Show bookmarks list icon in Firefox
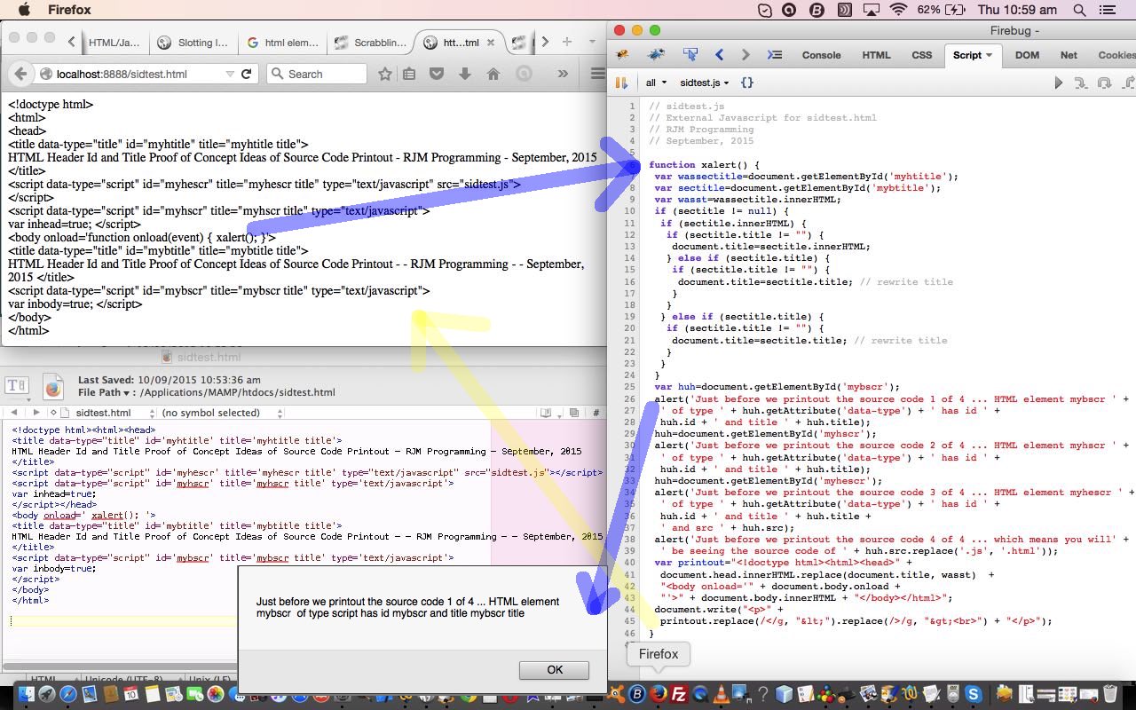 tap(409, 74)
